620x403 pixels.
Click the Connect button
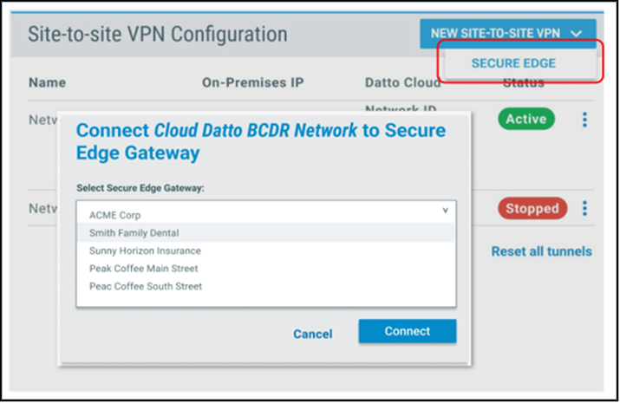click(408, 331)
